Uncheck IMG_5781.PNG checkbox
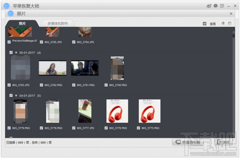This screenshot has width=240, height=158. coord(74,85)
